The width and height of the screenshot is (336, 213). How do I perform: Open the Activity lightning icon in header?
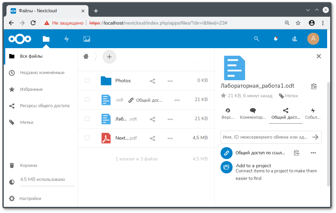pos(67,39)
